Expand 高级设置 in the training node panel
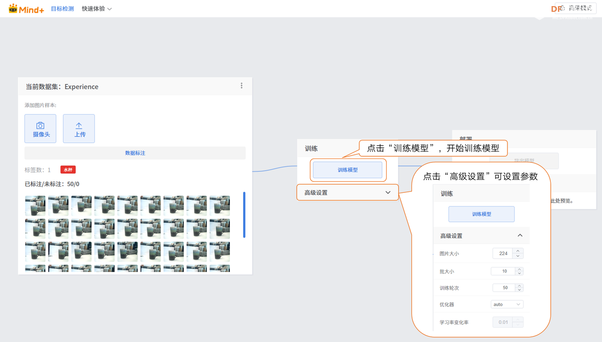This screenshot has width=602, height=342. pyautogui.click(x=347, y=192)
